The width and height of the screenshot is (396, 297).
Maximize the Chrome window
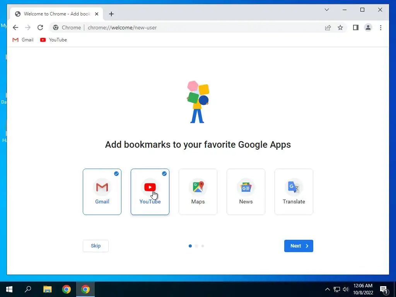(x=362, y=10)
